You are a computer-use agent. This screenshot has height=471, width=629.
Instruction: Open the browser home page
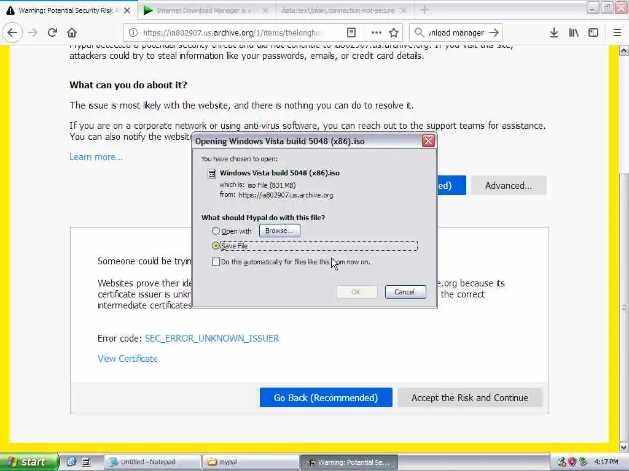pos(72,33)
